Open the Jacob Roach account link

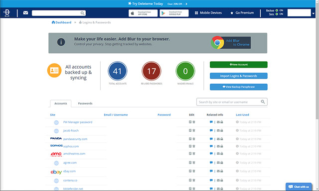click(x=71, y=130)
